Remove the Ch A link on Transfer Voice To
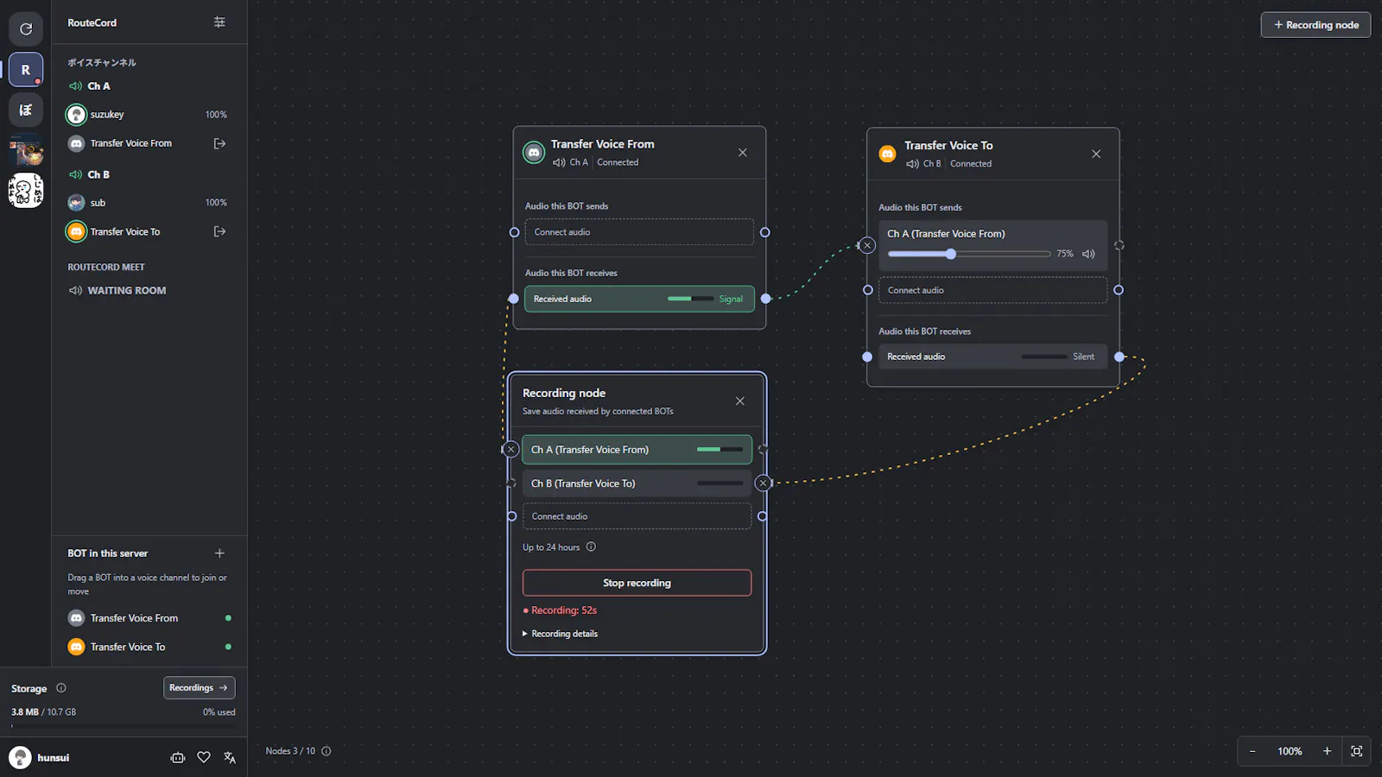Viewport: 1382px width, 777px height. pos(867,245)
